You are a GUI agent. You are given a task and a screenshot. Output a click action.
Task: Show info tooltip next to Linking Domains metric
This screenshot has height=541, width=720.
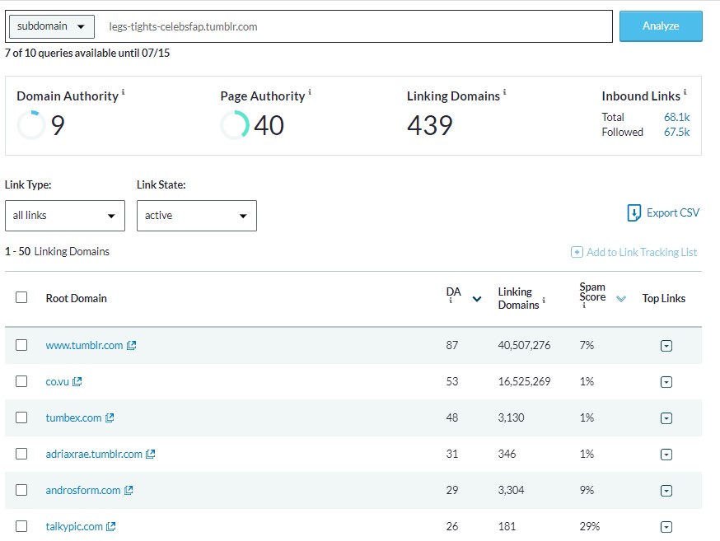click(x=504, y=91)
